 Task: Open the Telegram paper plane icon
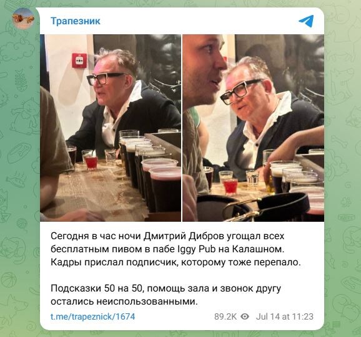coord(306,21)
